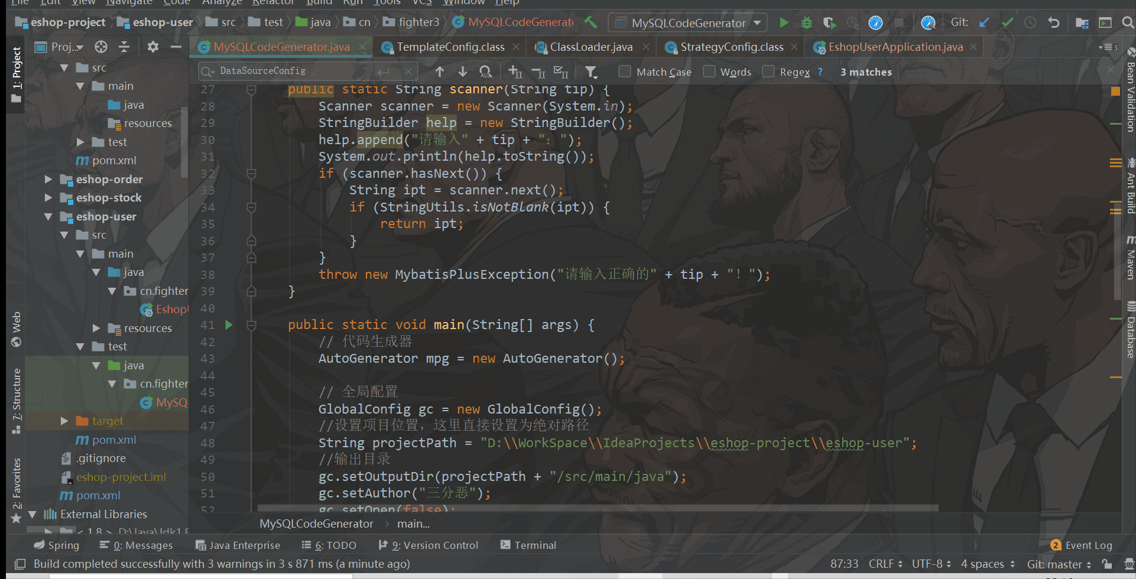Open 0: Messages tool window
This screenshot has width=1136, height=579.
[136, 545]
